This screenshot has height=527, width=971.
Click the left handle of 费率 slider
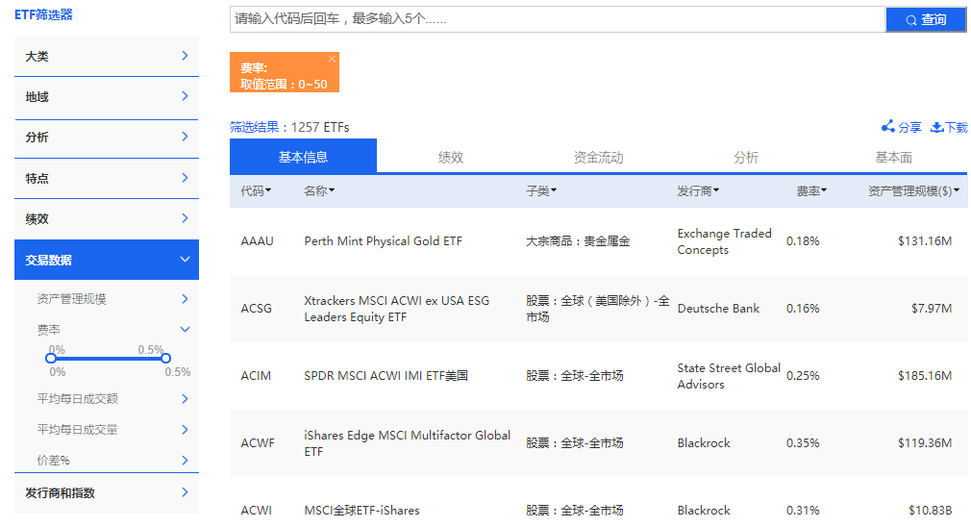[51, 358]
